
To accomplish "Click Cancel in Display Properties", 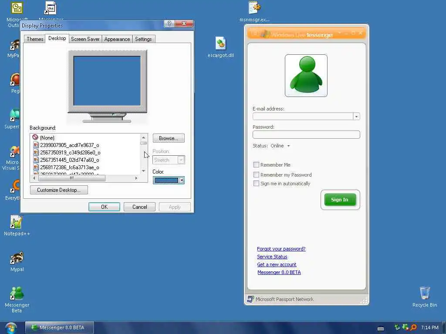I will point(139,207).
